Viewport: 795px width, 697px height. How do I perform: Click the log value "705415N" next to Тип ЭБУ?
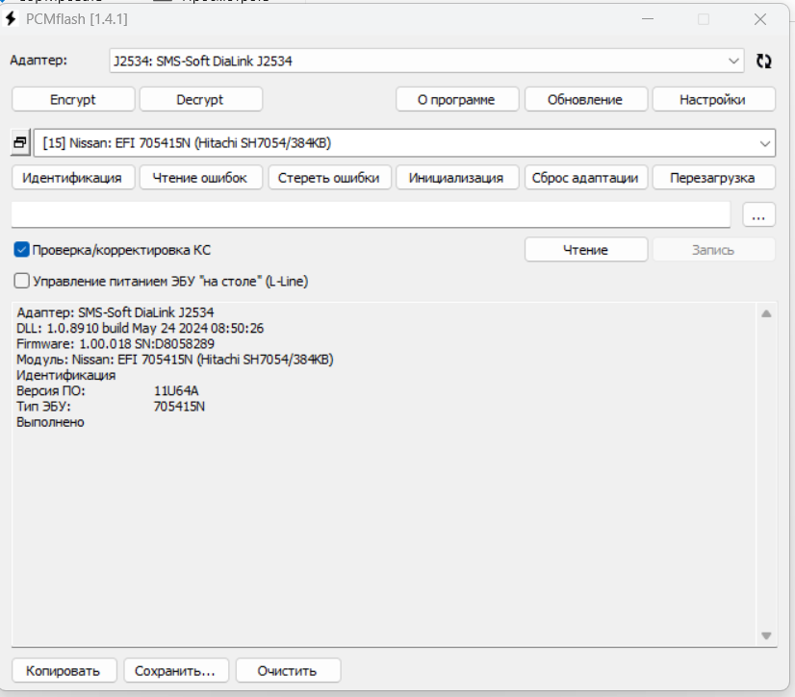[x=179, y=407]
